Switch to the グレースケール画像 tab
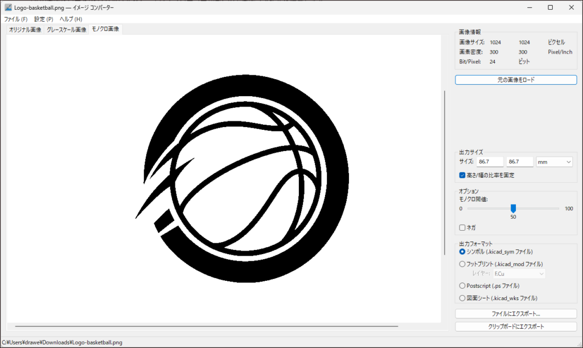This screenshot has width=583, height=348. pyautogui.click(x=66, y=30)
